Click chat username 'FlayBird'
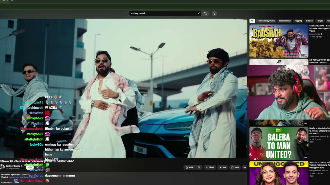Screen dimensions: 330x185 click(37, 123)
